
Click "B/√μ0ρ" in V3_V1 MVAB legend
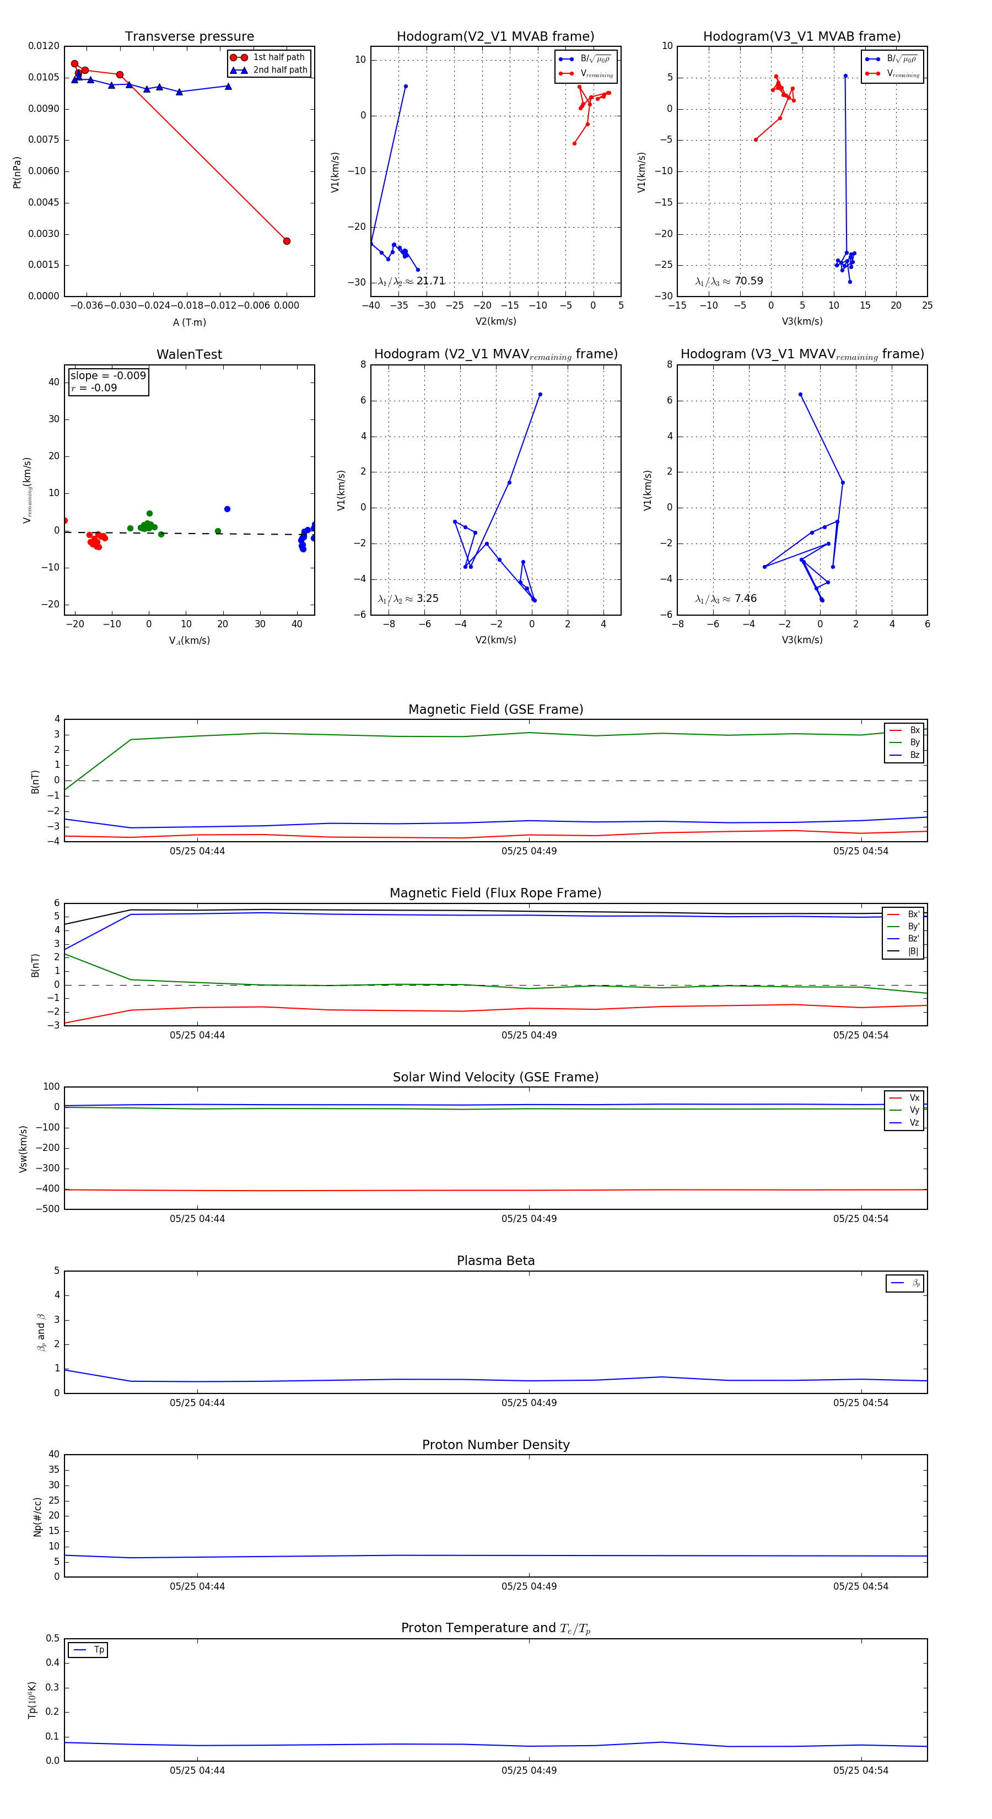coord(892,60)
